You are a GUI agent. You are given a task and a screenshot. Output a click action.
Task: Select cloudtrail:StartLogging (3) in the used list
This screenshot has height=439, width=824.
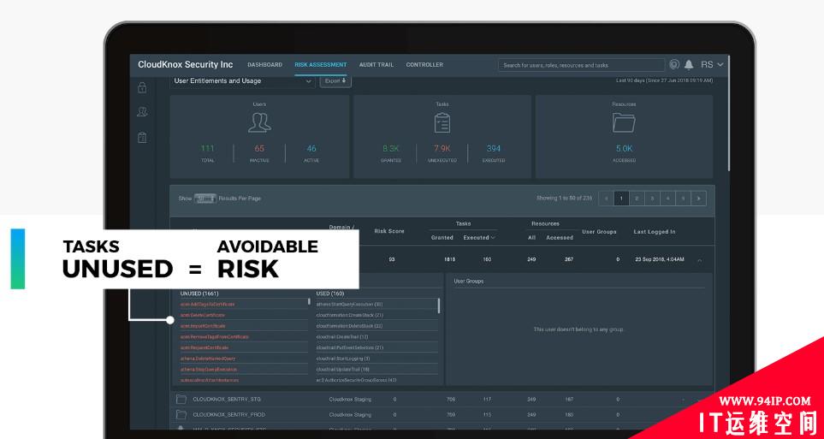(342, 359)
